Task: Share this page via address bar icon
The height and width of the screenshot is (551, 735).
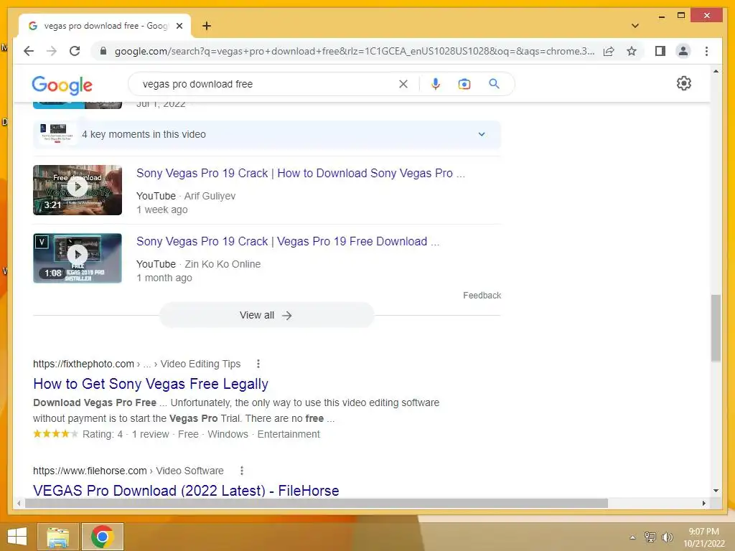Action: pos(609,51)
